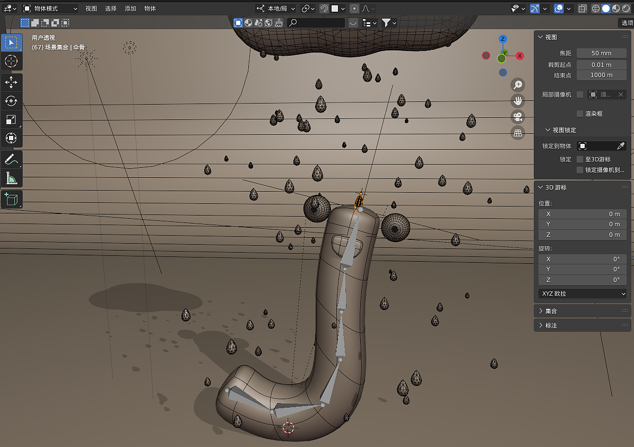Toggle camera view with camera icon
Viewport: 634px width, 447px height.
(518, 117)
